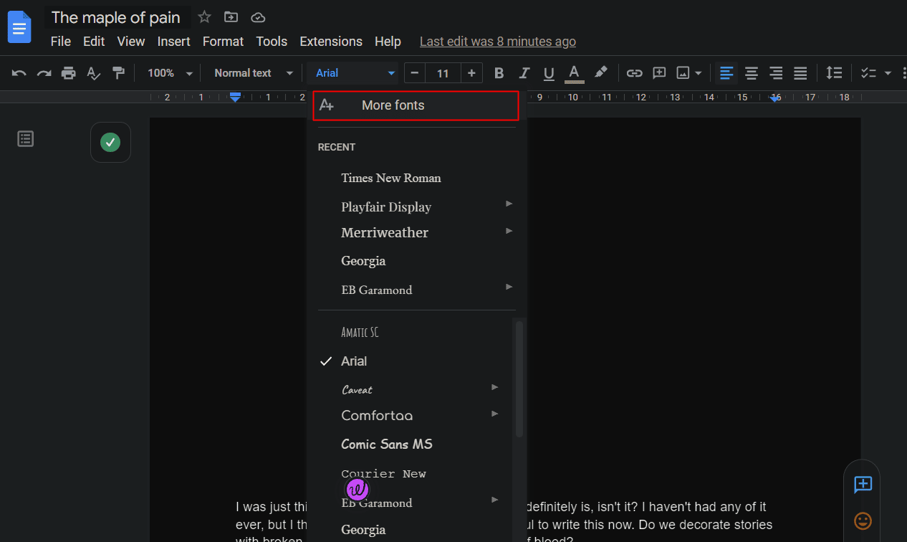Image resolution: width=907 pixels, height=542 pixels.
Task: Choose More fonts option
Action: [x=416, y=105]
